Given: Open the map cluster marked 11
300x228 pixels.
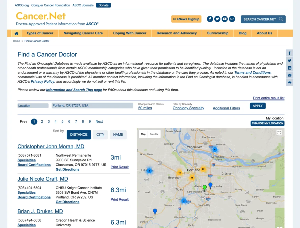Looking at the screenshot, I should pos(179,173).
